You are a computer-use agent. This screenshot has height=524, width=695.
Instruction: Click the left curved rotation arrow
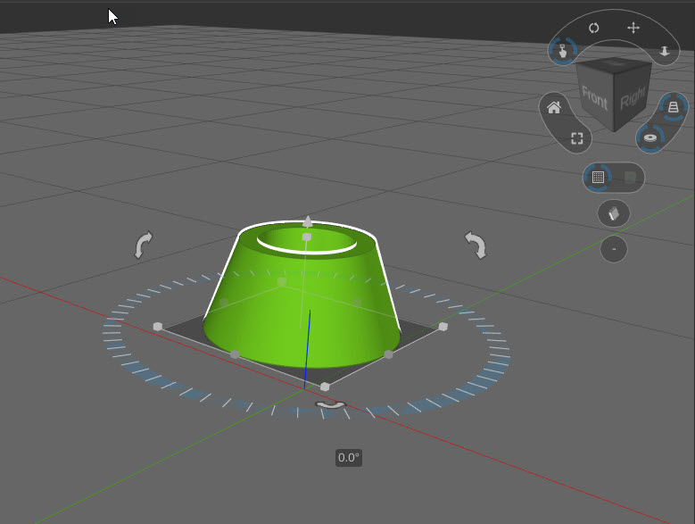tap(143, 245)
